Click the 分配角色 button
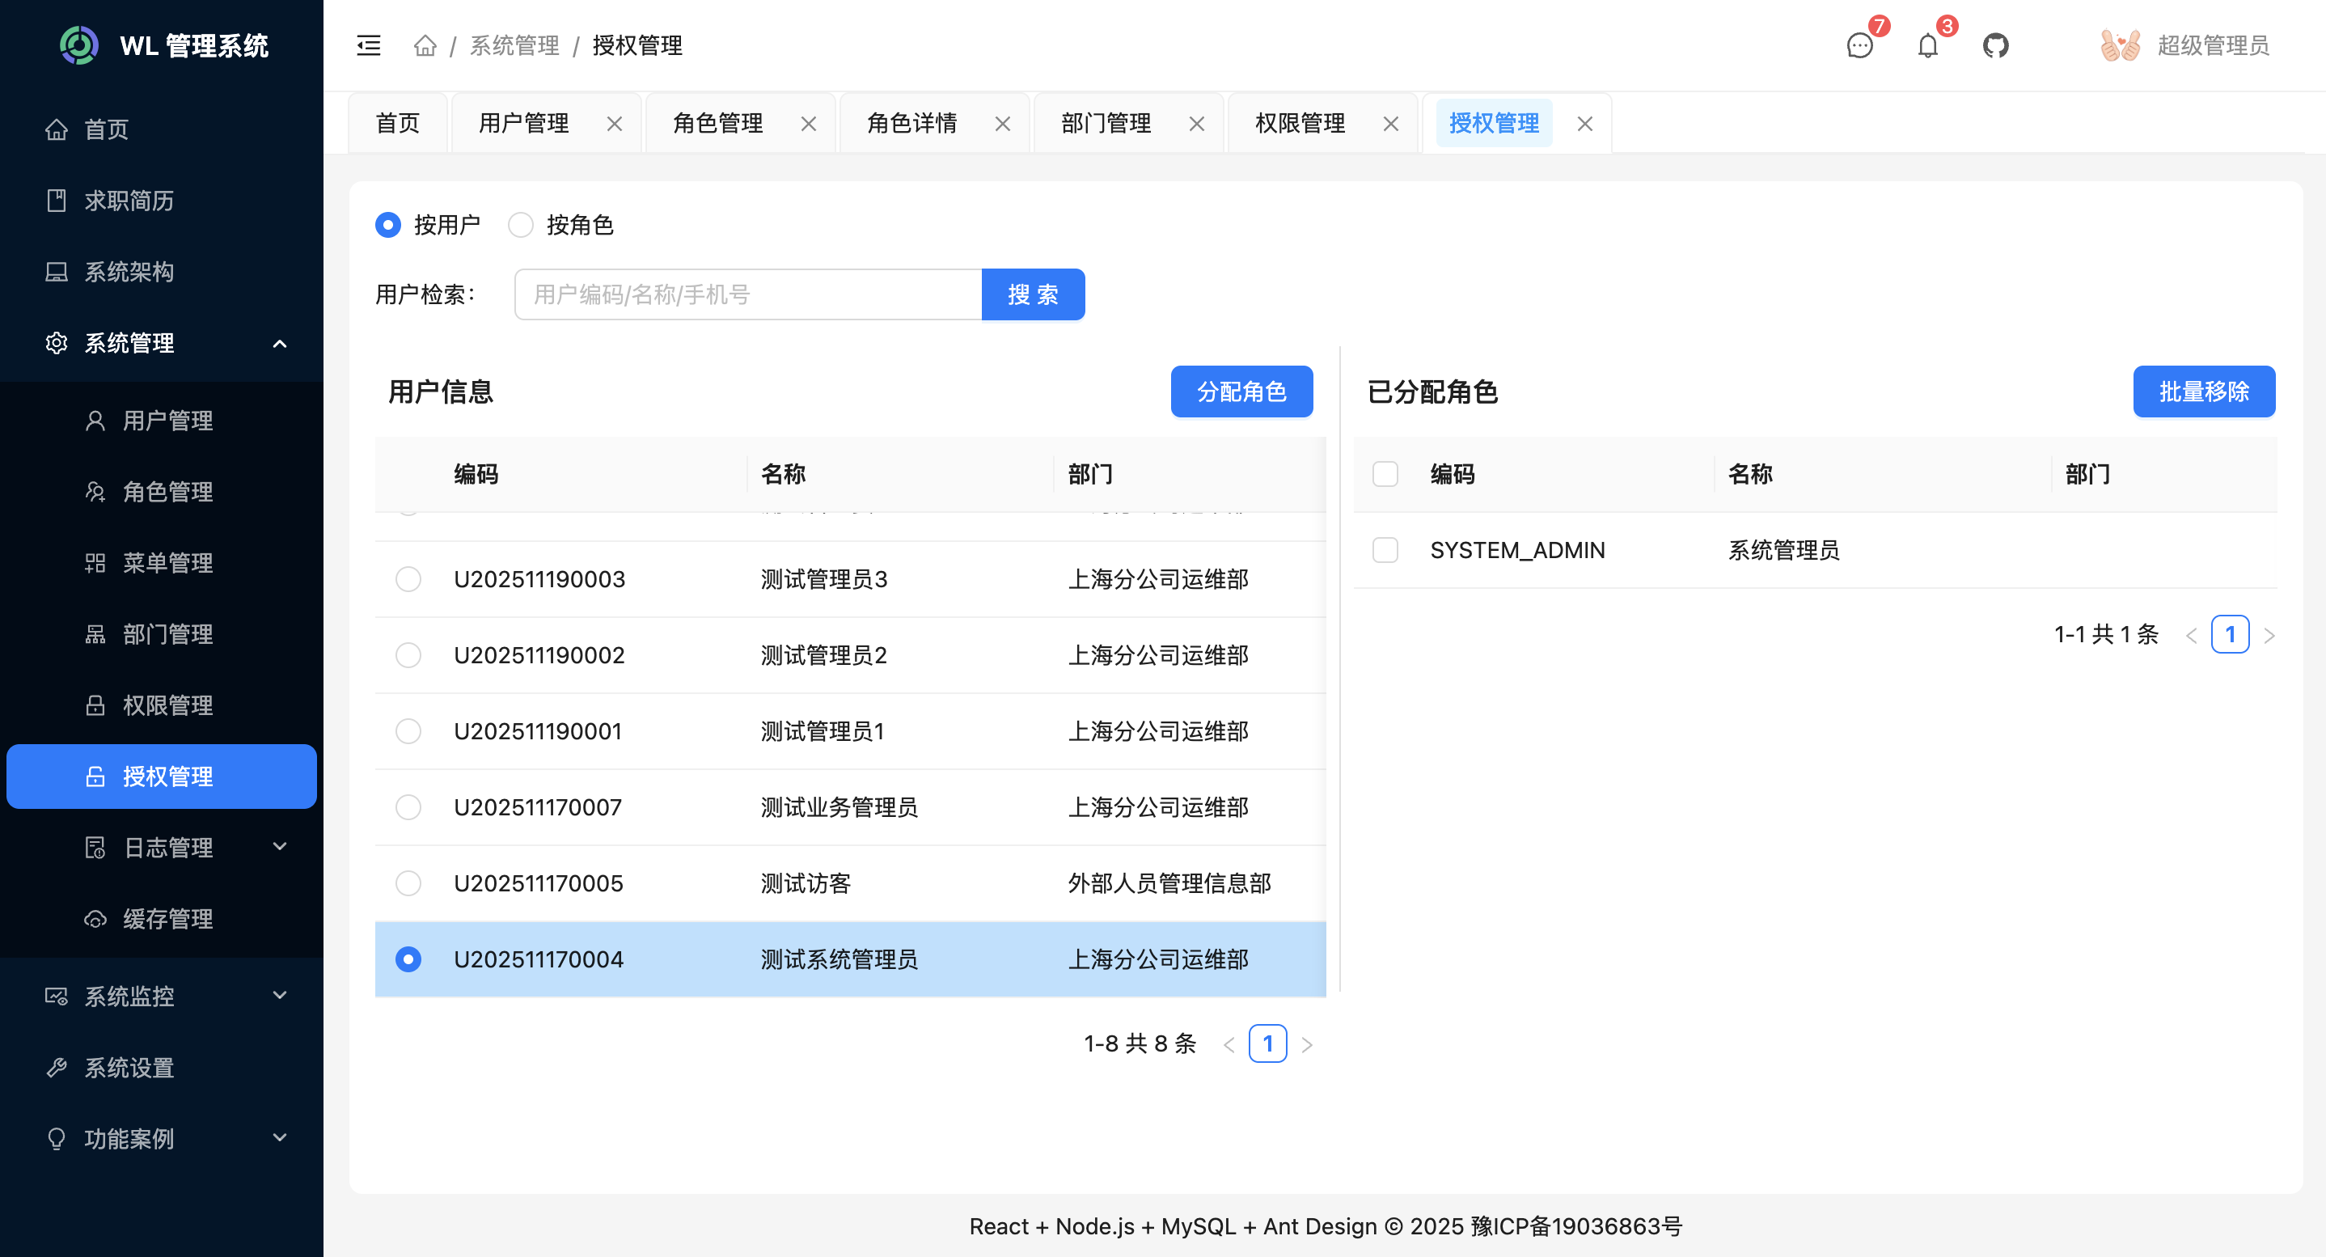This screenshot has height=1257, width=2326. (1241, 391)
